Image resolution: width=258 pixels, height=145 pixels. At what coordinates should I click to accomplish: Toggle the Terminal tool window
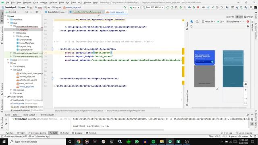click(91, 133)
